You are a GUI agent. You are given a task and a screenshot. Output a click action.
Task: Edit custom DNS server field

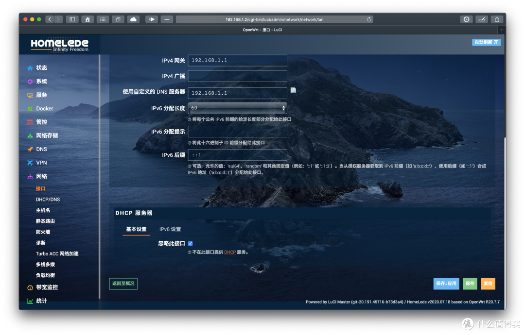point(237,93)
